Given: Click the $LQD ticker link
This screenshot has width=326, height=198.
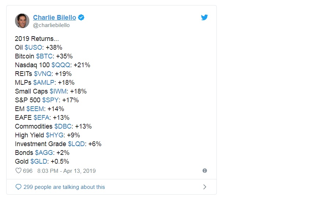Looking at the screenshot, I should (77, 144).
